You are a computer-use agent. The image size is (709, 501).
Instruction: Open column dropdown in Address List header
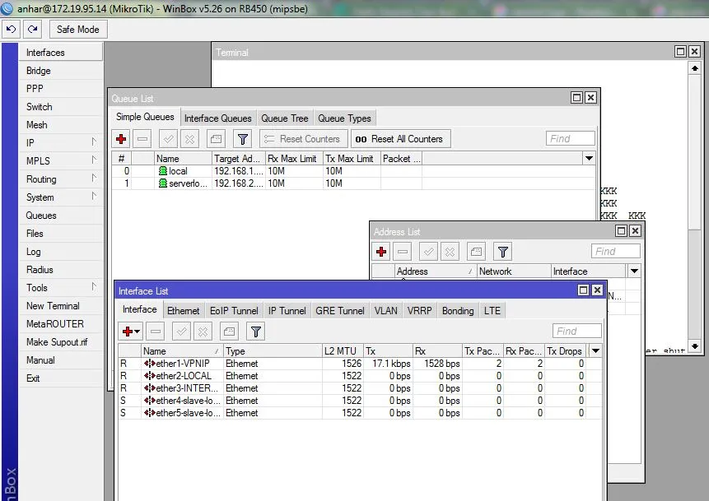pyautogui.click(x=634, y=271)
